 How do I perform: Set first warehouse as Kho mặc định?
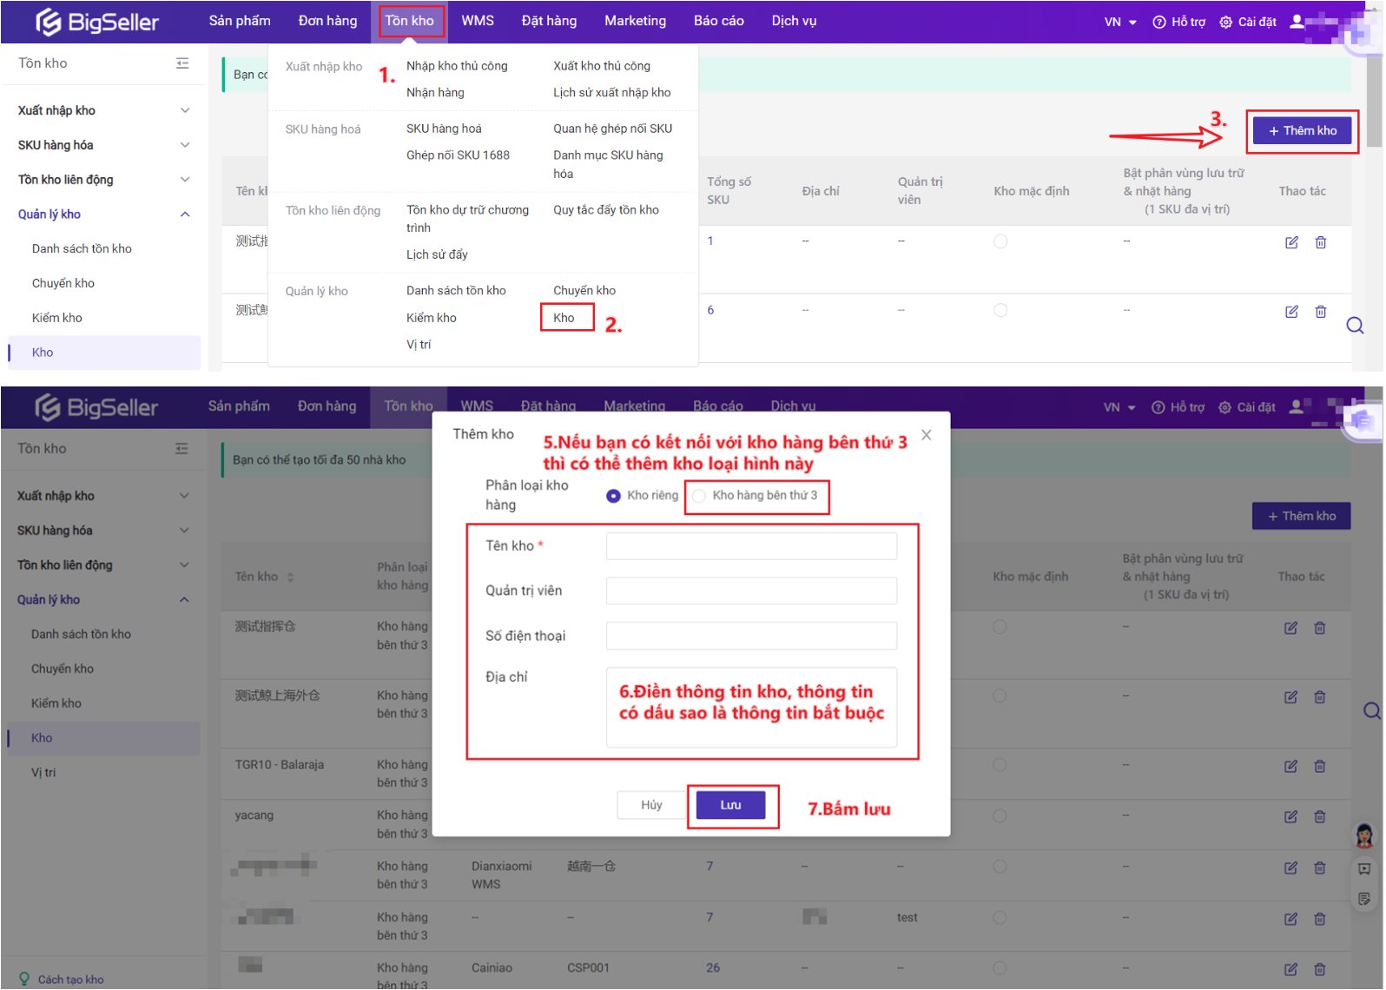pos(1000,241)
